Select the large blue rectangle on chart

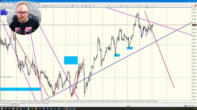(x=71, y=61)
